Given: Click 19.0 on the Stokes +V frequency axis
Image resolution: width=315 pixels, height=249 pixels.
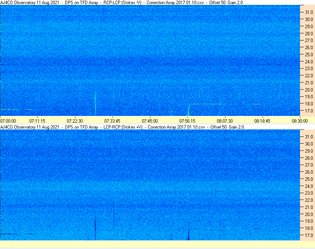Looking at the screenshot, I should click(x=309, y=221).
